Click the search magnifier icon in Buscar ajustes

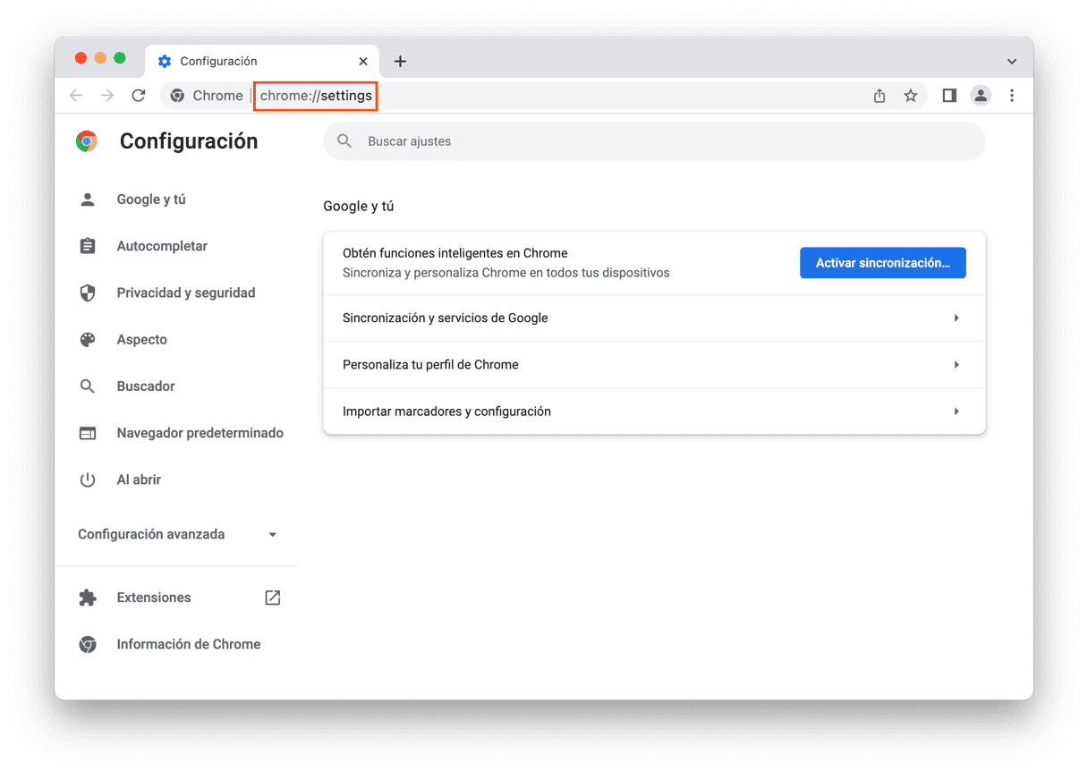(344, 141)
